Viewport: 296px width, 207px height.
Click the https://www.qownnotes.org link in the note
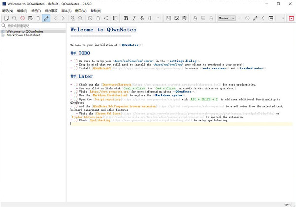point(109,91)
